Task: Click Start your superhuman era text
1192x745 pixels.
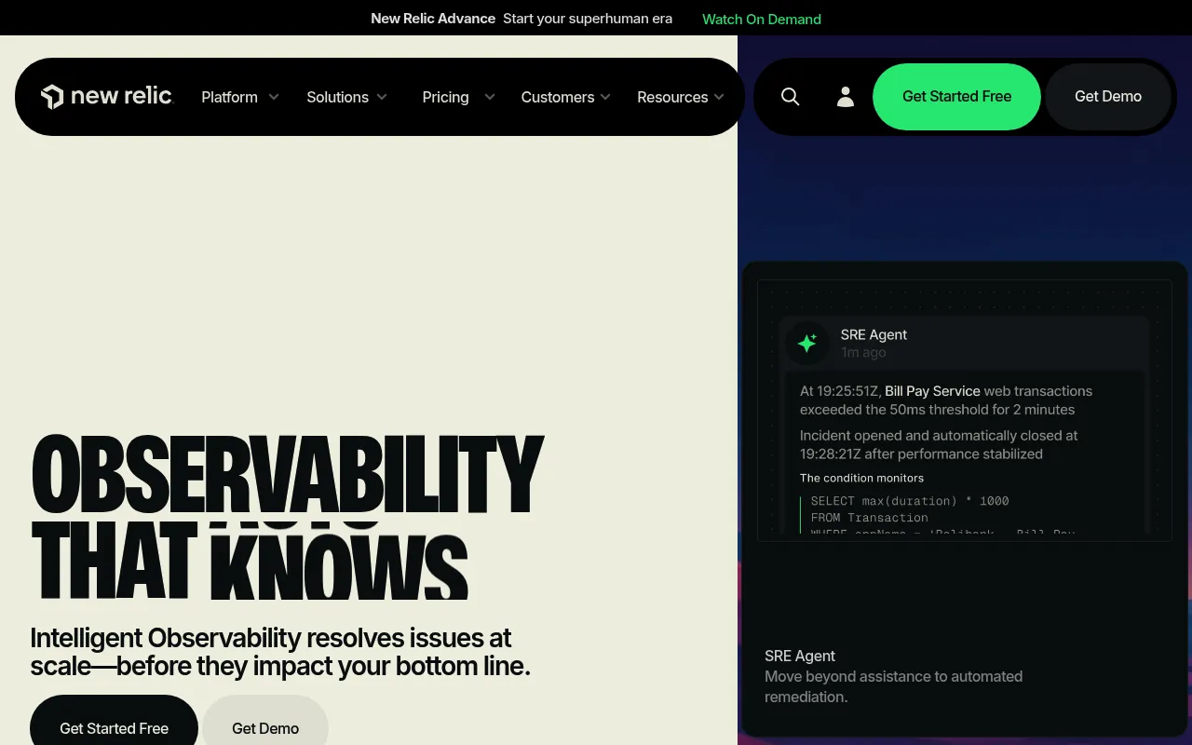Action: 588,19
